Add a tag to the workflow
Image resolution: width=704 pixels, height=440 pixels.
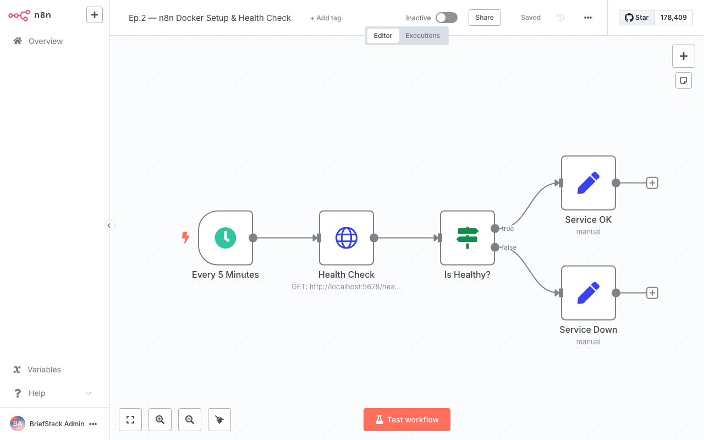coord(326,18)
